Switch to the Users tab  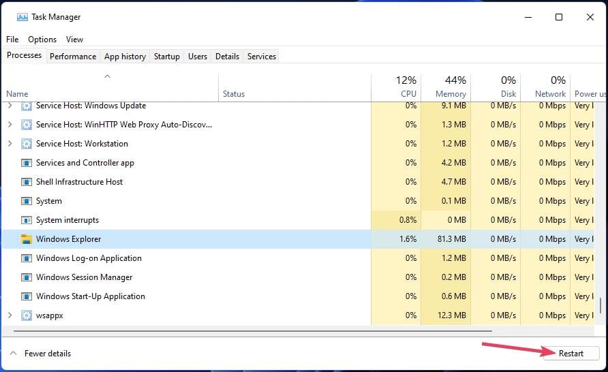(x=198, y=57)
